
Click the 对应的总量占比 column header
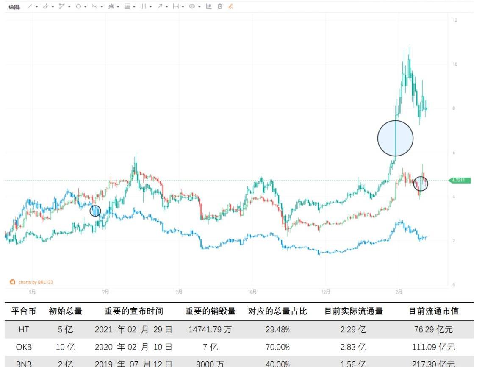(x=277, y=311)
